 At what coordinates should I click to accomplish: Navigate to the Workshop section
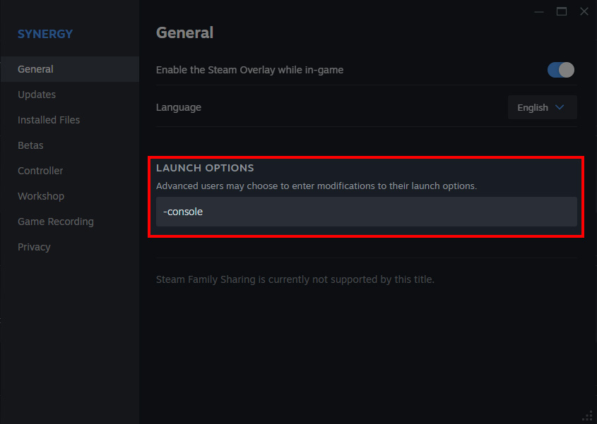(41, 196)
